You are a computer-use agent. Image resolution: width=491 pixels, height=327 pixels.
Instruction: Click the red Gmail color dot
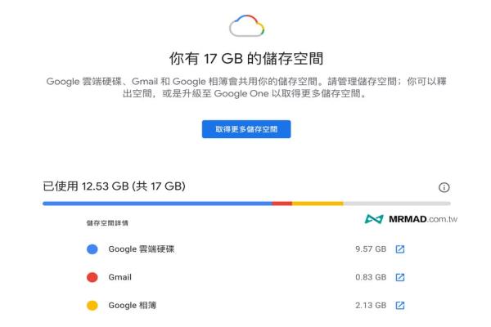tap(92, 277)
